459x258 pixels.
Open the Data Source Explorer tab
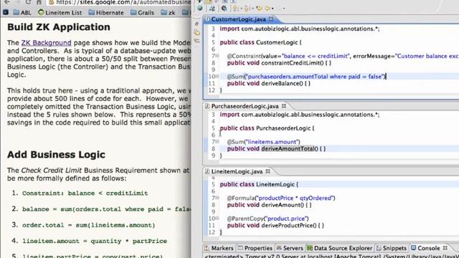coord(339,248)
